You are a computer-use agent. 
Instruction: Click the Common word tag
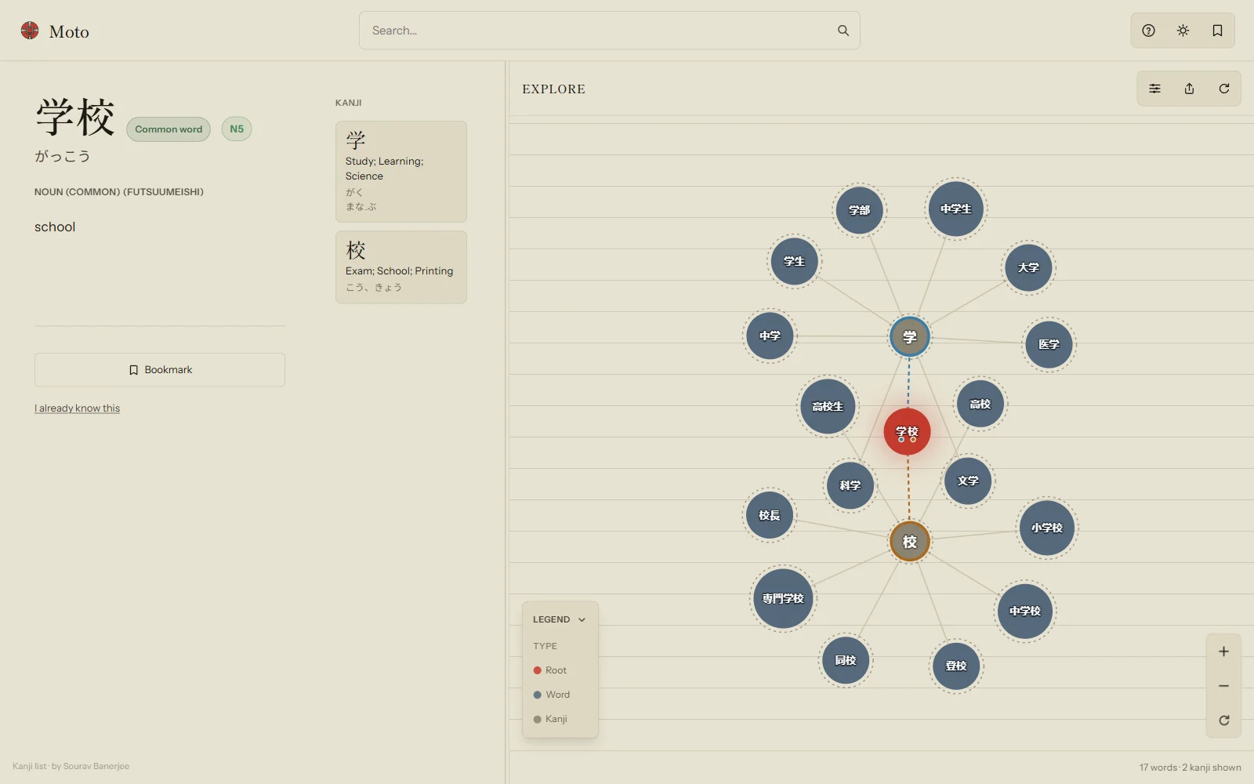(x=169, y=129)
